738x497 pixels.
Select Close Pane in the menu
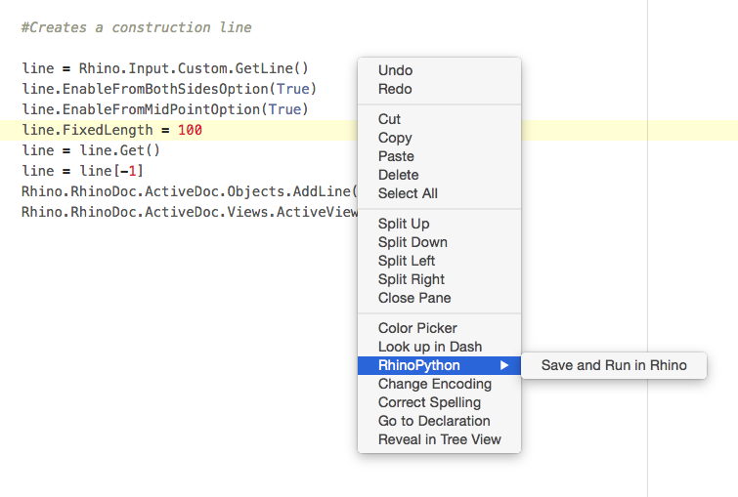coord(439,298)
